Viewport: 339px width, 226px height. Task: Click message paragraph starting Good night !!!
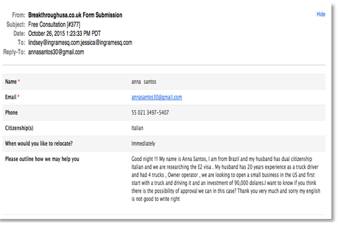[x=226, y=179]
